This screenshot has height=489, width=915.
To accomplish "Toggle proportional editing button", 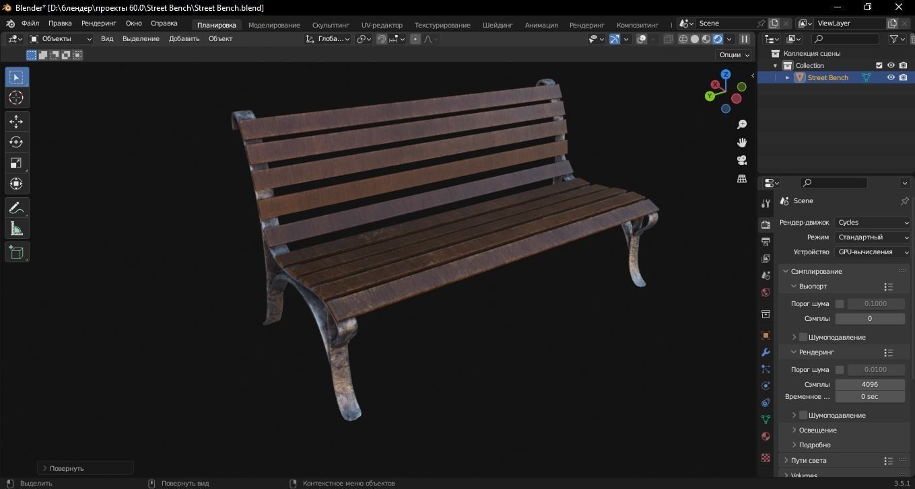I will [x=415, y=39].
